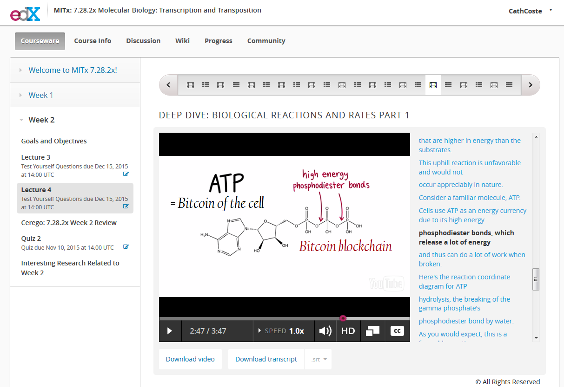The width and height of the screenshot is (564, 387).
Task: Click the Download transcript button
Action: tap(266, 359)
